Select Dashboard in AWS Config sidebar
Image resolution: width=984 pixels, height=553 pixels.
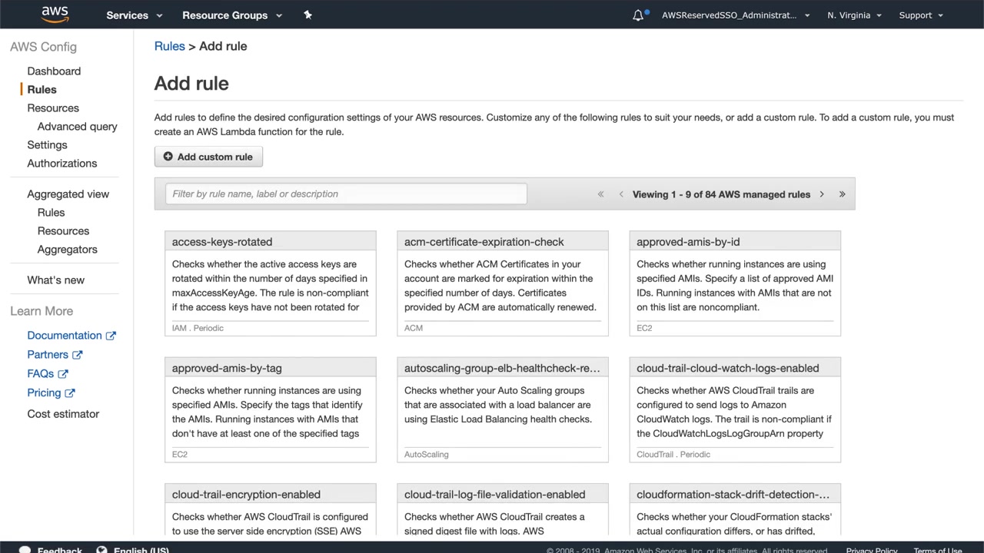click(54, 71)
